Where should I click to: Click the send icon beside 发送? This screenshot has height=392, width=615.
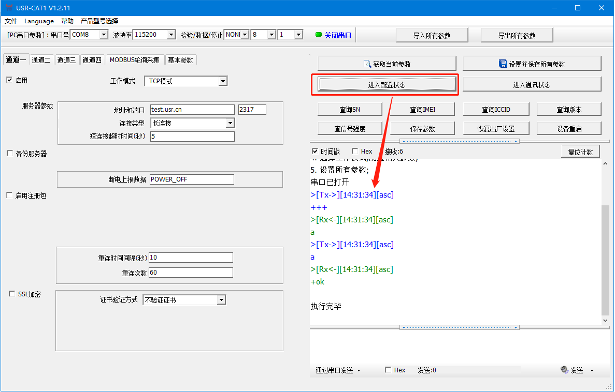click(x=564, y=370)
